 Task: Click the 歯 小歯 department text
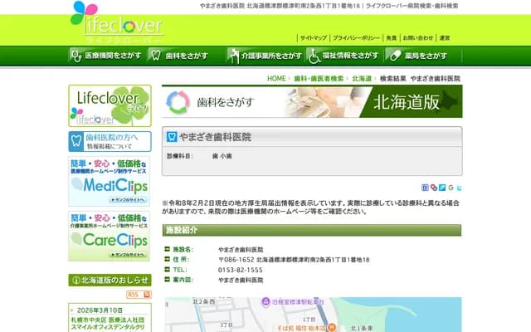pyautogui.click(x=222, y=156)
